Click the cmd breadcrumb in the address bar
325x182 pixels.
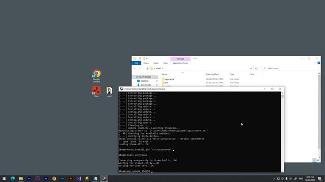158,69
